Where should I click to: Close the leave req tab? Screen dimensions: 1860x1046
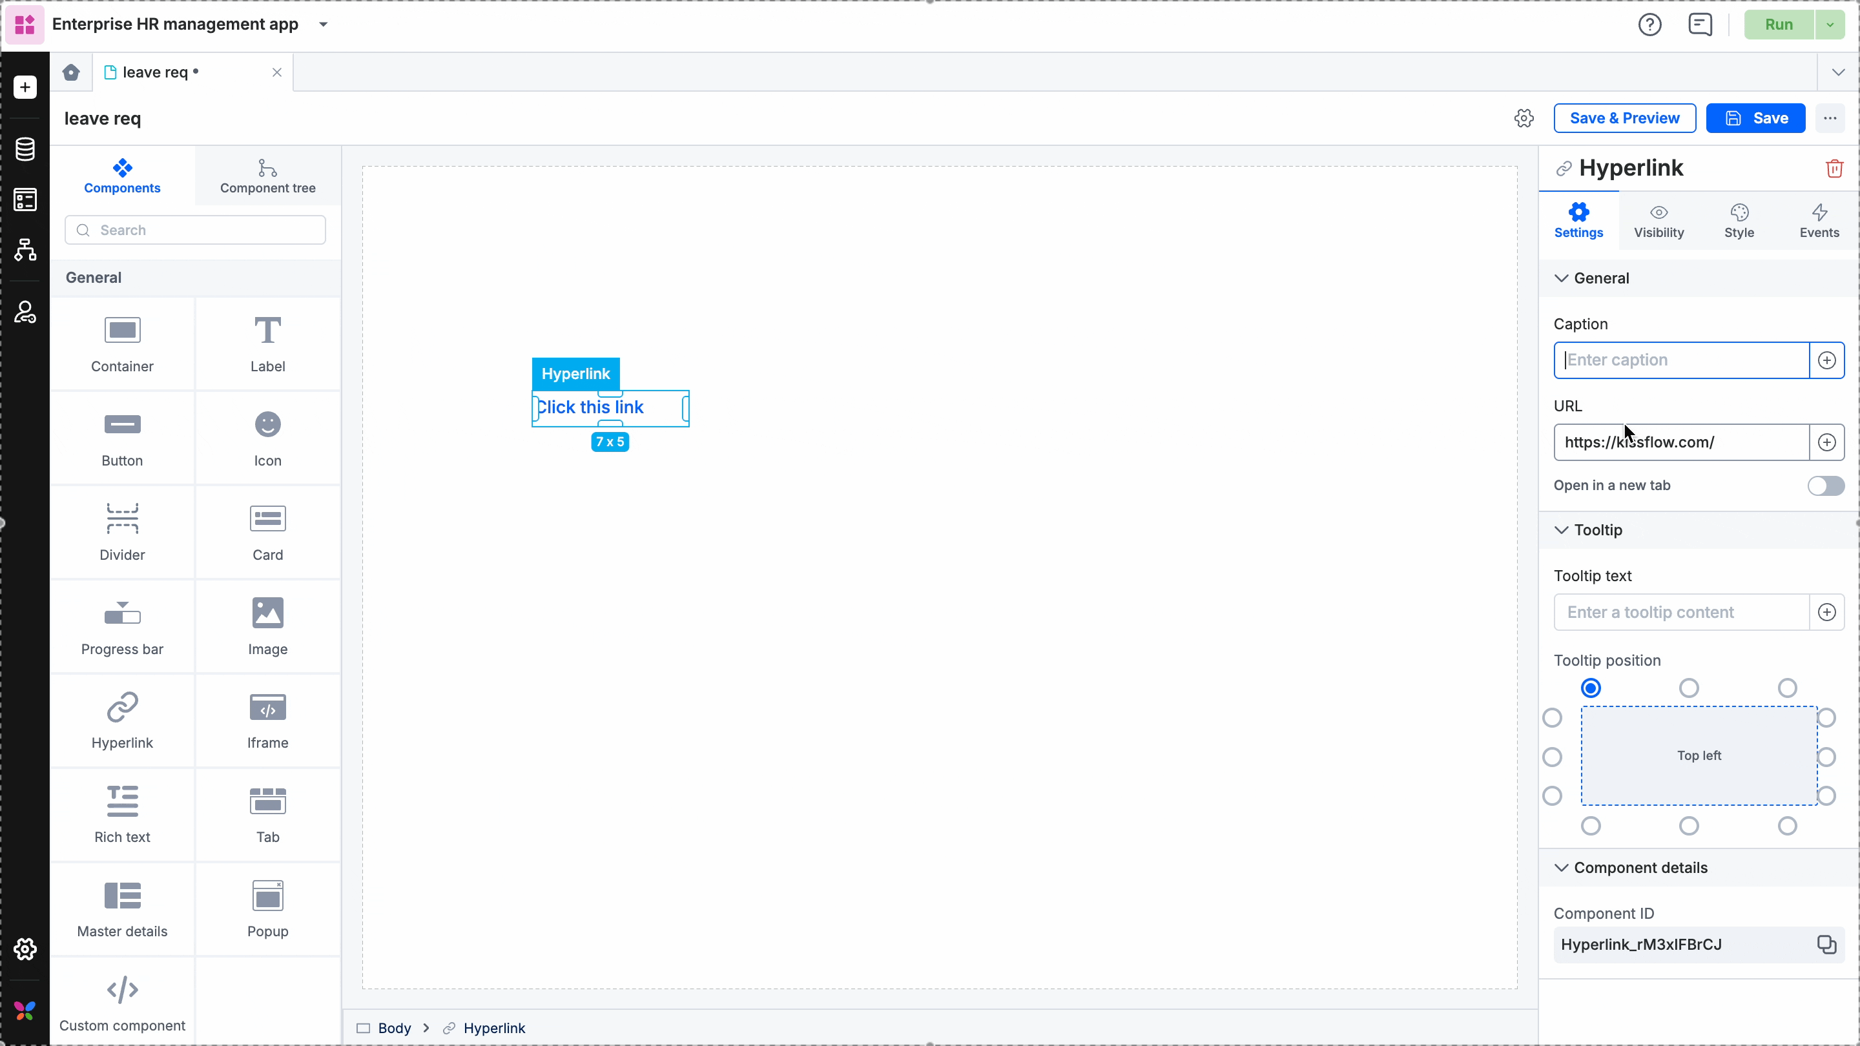coord(276,72)
